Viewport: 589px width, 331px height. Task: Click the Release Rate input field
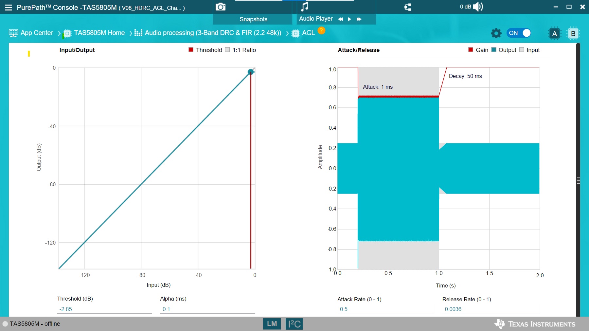(491, 309)
